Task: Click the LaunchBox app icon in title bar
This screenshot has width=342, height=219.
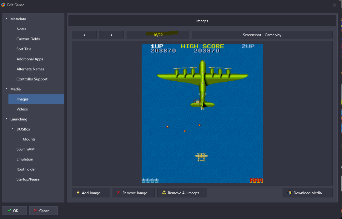Action: pyautogui.click(x=3, y=5)
